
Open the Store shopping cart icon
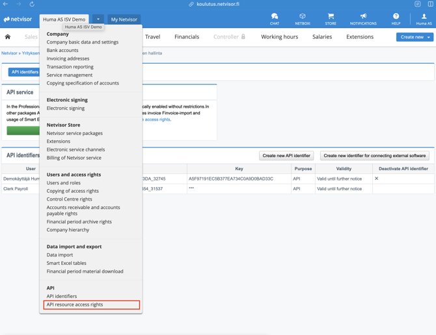point(331,18)
